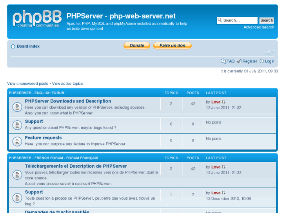Open PHPServer - English Forum category header
Viewport: 285px width, 213px height.
[37, 93]
